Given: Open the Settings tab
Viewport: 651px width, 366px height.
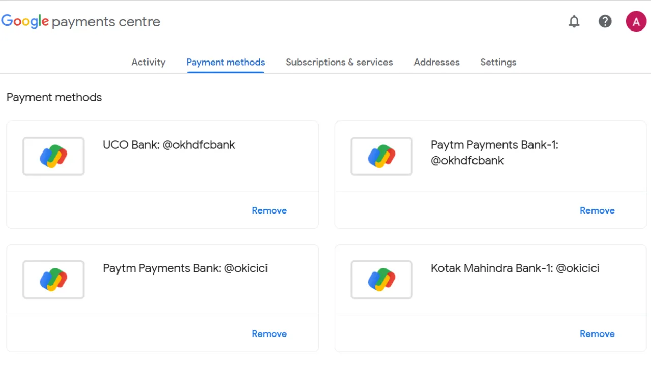Looking at the screenshot, I should coord(498,62).
